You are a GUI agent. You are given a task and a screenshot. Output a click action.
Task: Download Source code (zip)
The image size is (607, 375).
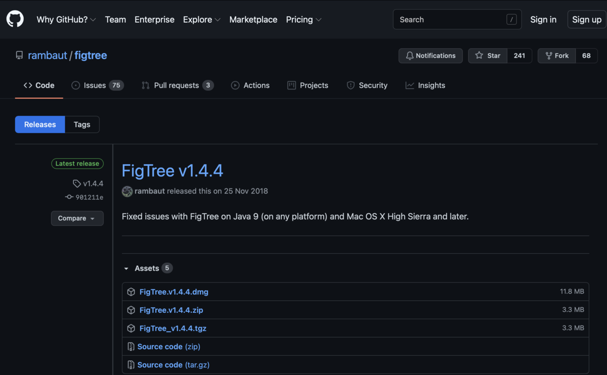(x=169, y=347)
